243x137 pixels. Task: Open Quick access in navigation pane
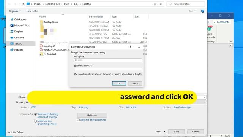pyautogui.click(x=21, y=19)
